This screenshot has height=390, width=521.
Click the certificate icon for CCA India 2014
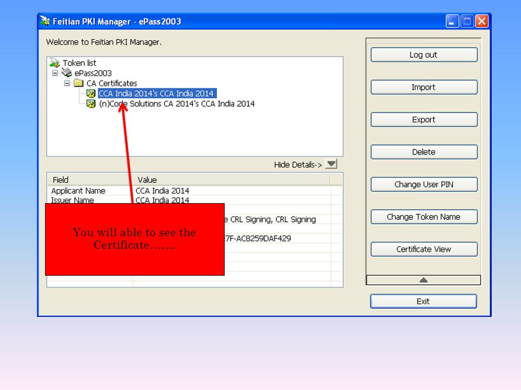pyautogui.click(x=91, y=94)
